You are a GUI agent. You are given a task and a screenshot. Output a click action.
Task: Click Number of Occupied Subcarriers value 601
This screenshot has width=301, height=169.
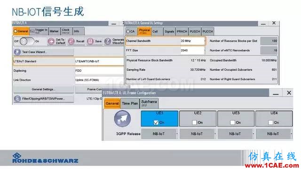pyautogui.click(x=274, y=70)
